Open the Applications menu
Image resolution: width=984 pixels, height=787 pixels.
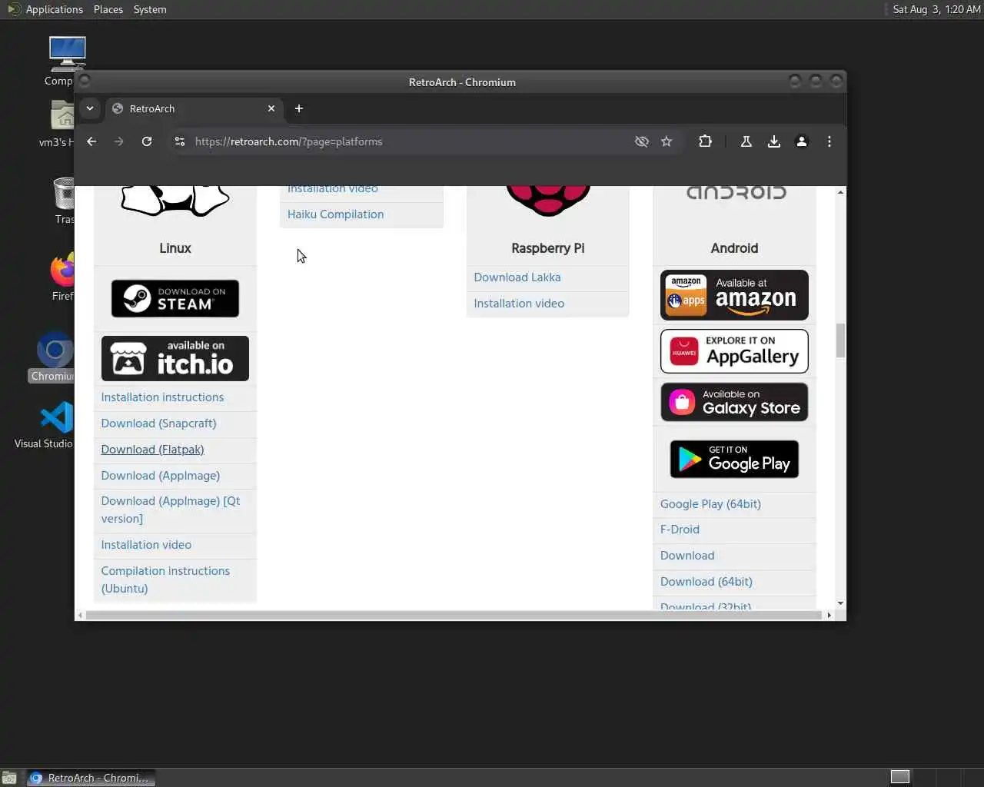tap(46, 9)
